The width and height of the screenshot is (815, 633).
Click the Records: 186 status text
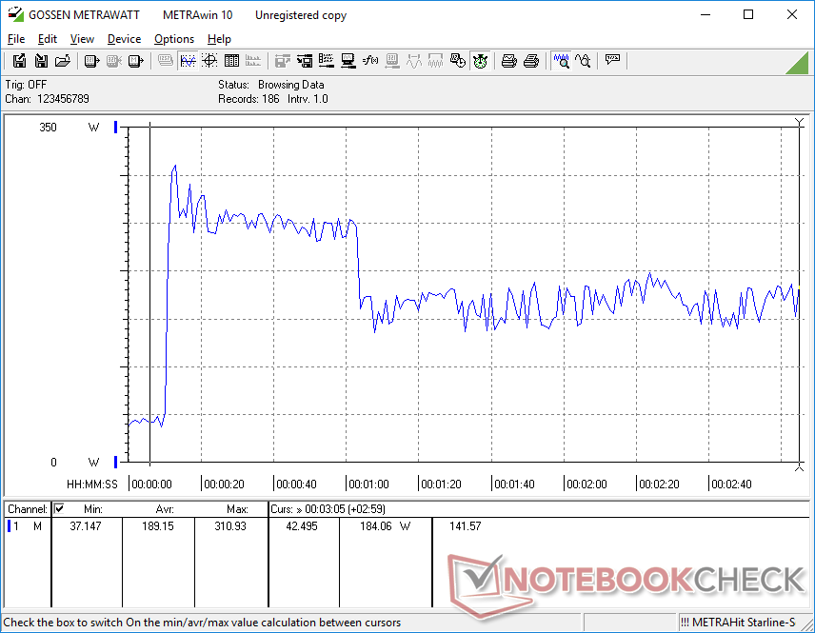click(x=248, y=99)
